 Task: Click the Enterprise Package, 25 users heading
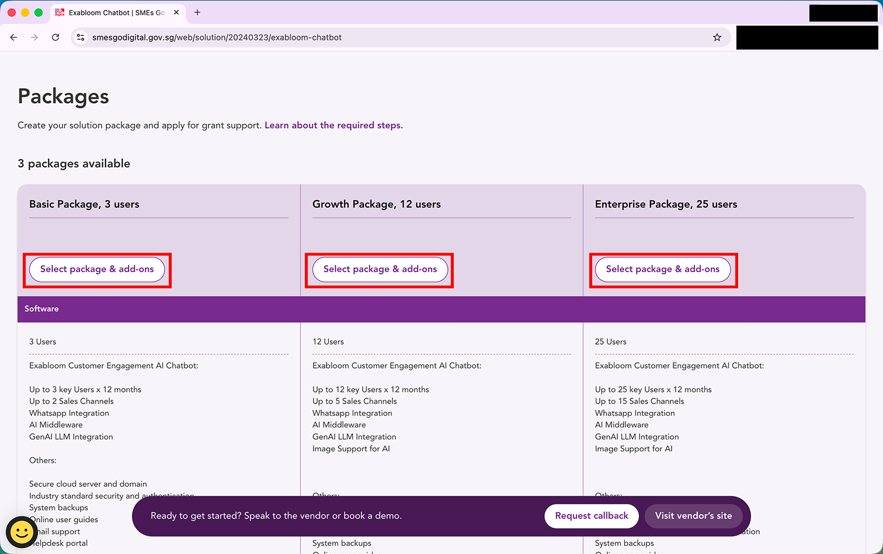point(666,204)
